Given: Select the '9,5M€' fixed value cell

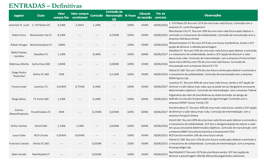Looking at the screenshot, I should (x=61, y=25).
